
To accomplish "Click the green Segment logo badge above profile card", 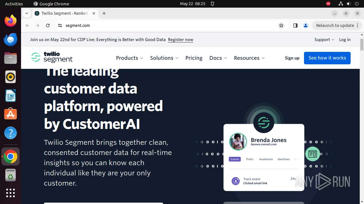I will pyautogui.click(x=264, y=122).
